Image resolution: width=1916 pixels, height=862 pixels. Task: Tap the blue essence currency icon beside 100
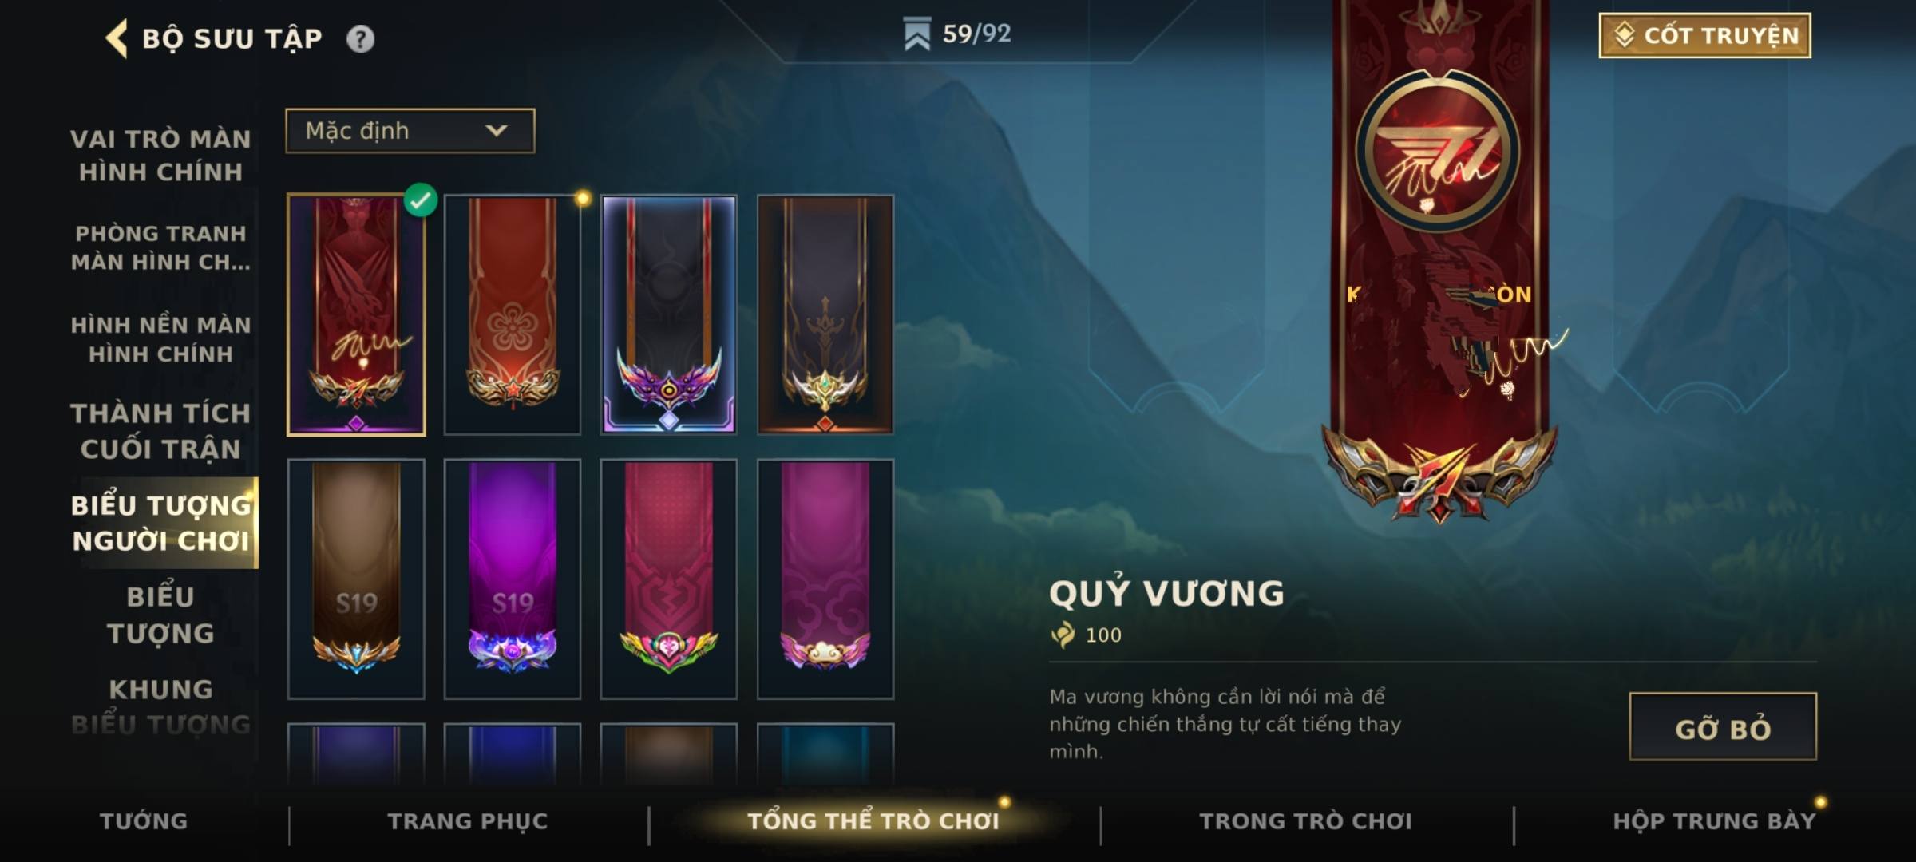(x=1063, y=635)
